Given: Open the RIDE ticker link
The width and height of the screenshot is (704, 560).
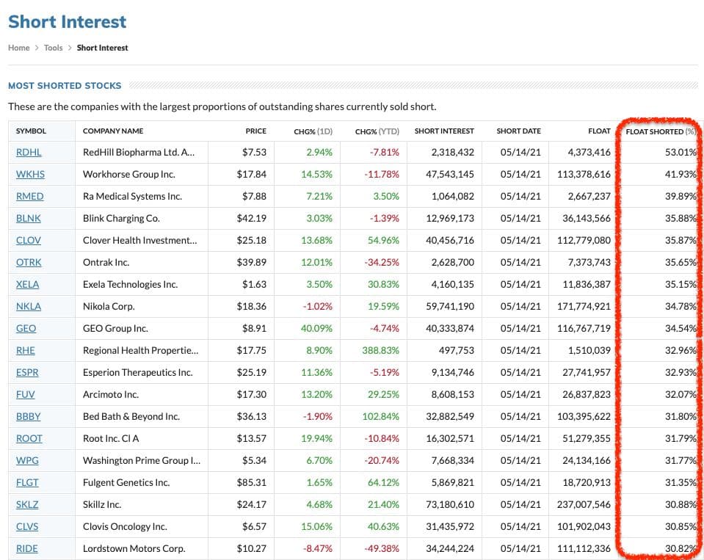Looking at the screenshot, I should pyautogui.click(x=27, y=548).
